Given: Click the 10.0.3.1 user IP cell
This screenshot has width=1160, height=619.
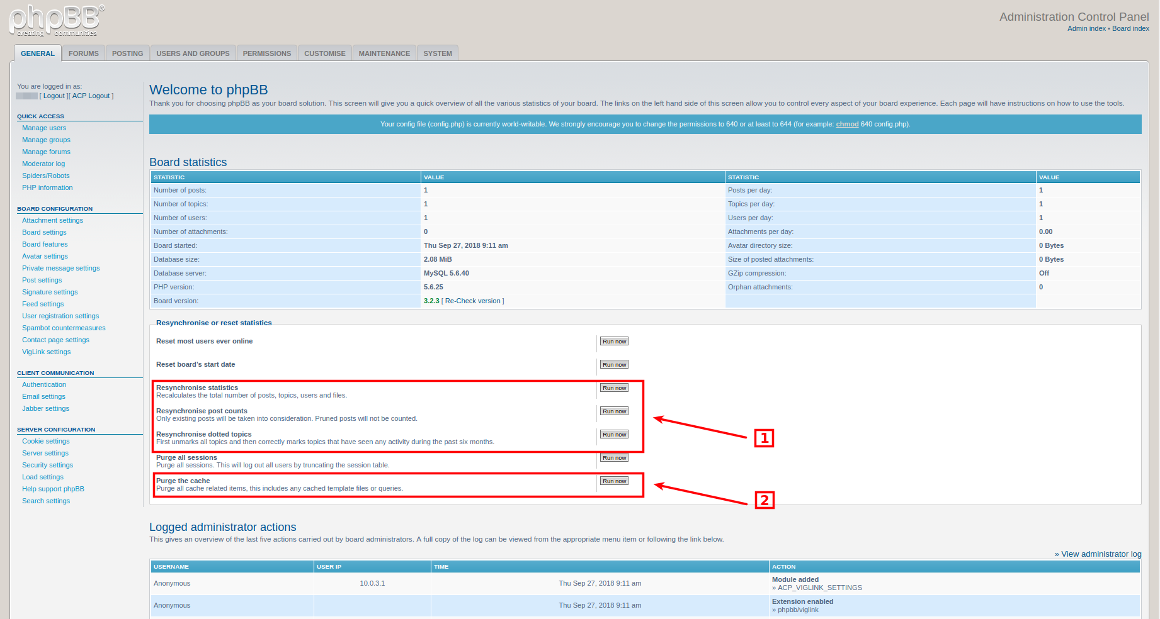Looking at the screenshot, I should [372, 583].
